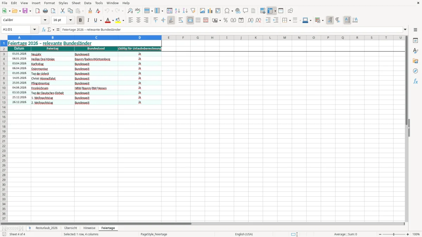Click the Sum (Select Function) button
422x237 pixels.
click(x=49, y=30)
